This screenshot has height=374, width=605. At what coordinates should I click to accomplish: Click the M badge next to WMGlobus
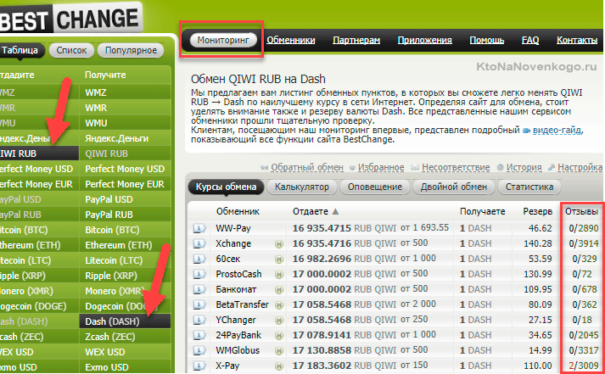point(279,351)
